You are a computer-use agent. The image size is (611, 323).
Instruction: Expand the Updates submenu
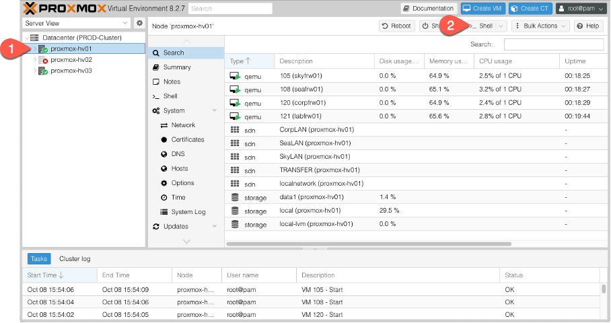215,227
